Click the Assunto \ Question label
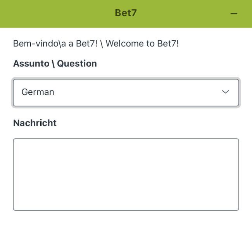 coord(55,63)
